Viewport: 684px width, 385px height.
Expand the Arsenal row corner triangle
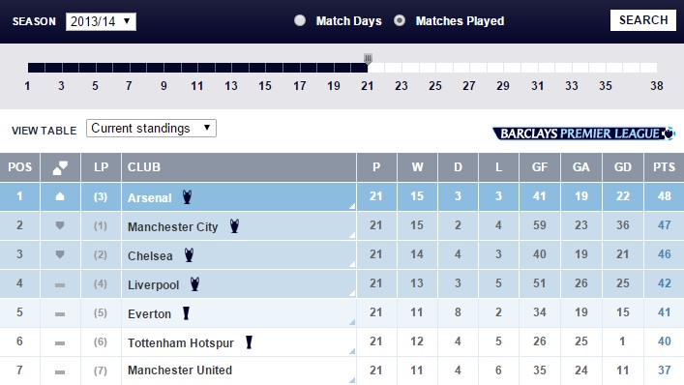(x=352, y=206)
